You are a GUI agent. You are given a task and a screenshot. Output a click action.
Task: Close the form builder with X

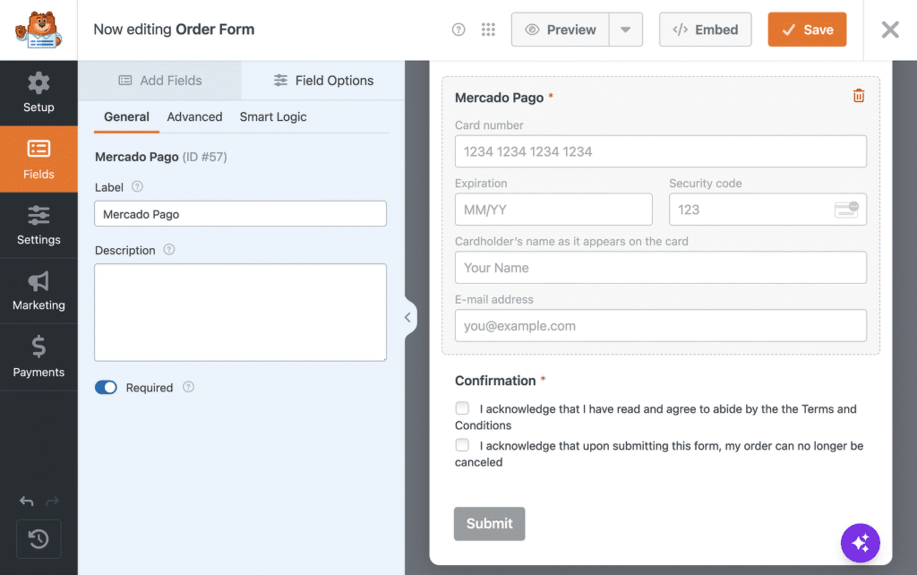(x=890, y=30)
